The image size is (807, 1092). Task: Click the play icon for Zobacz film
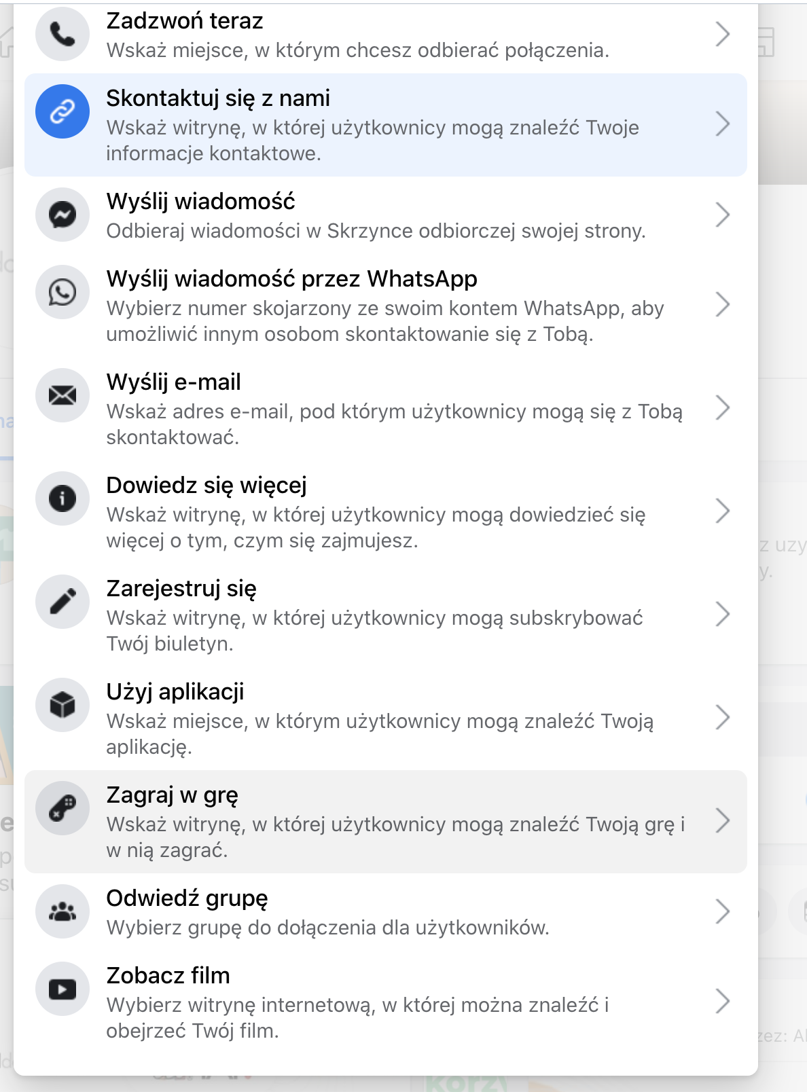62,989
